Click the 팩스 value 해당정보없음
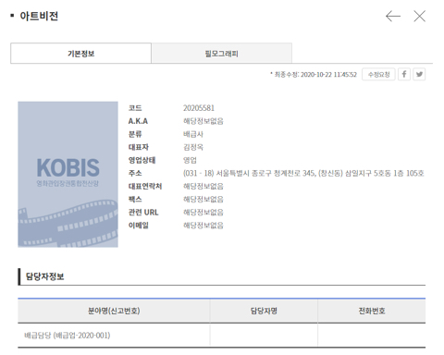 tap(203, 200)
